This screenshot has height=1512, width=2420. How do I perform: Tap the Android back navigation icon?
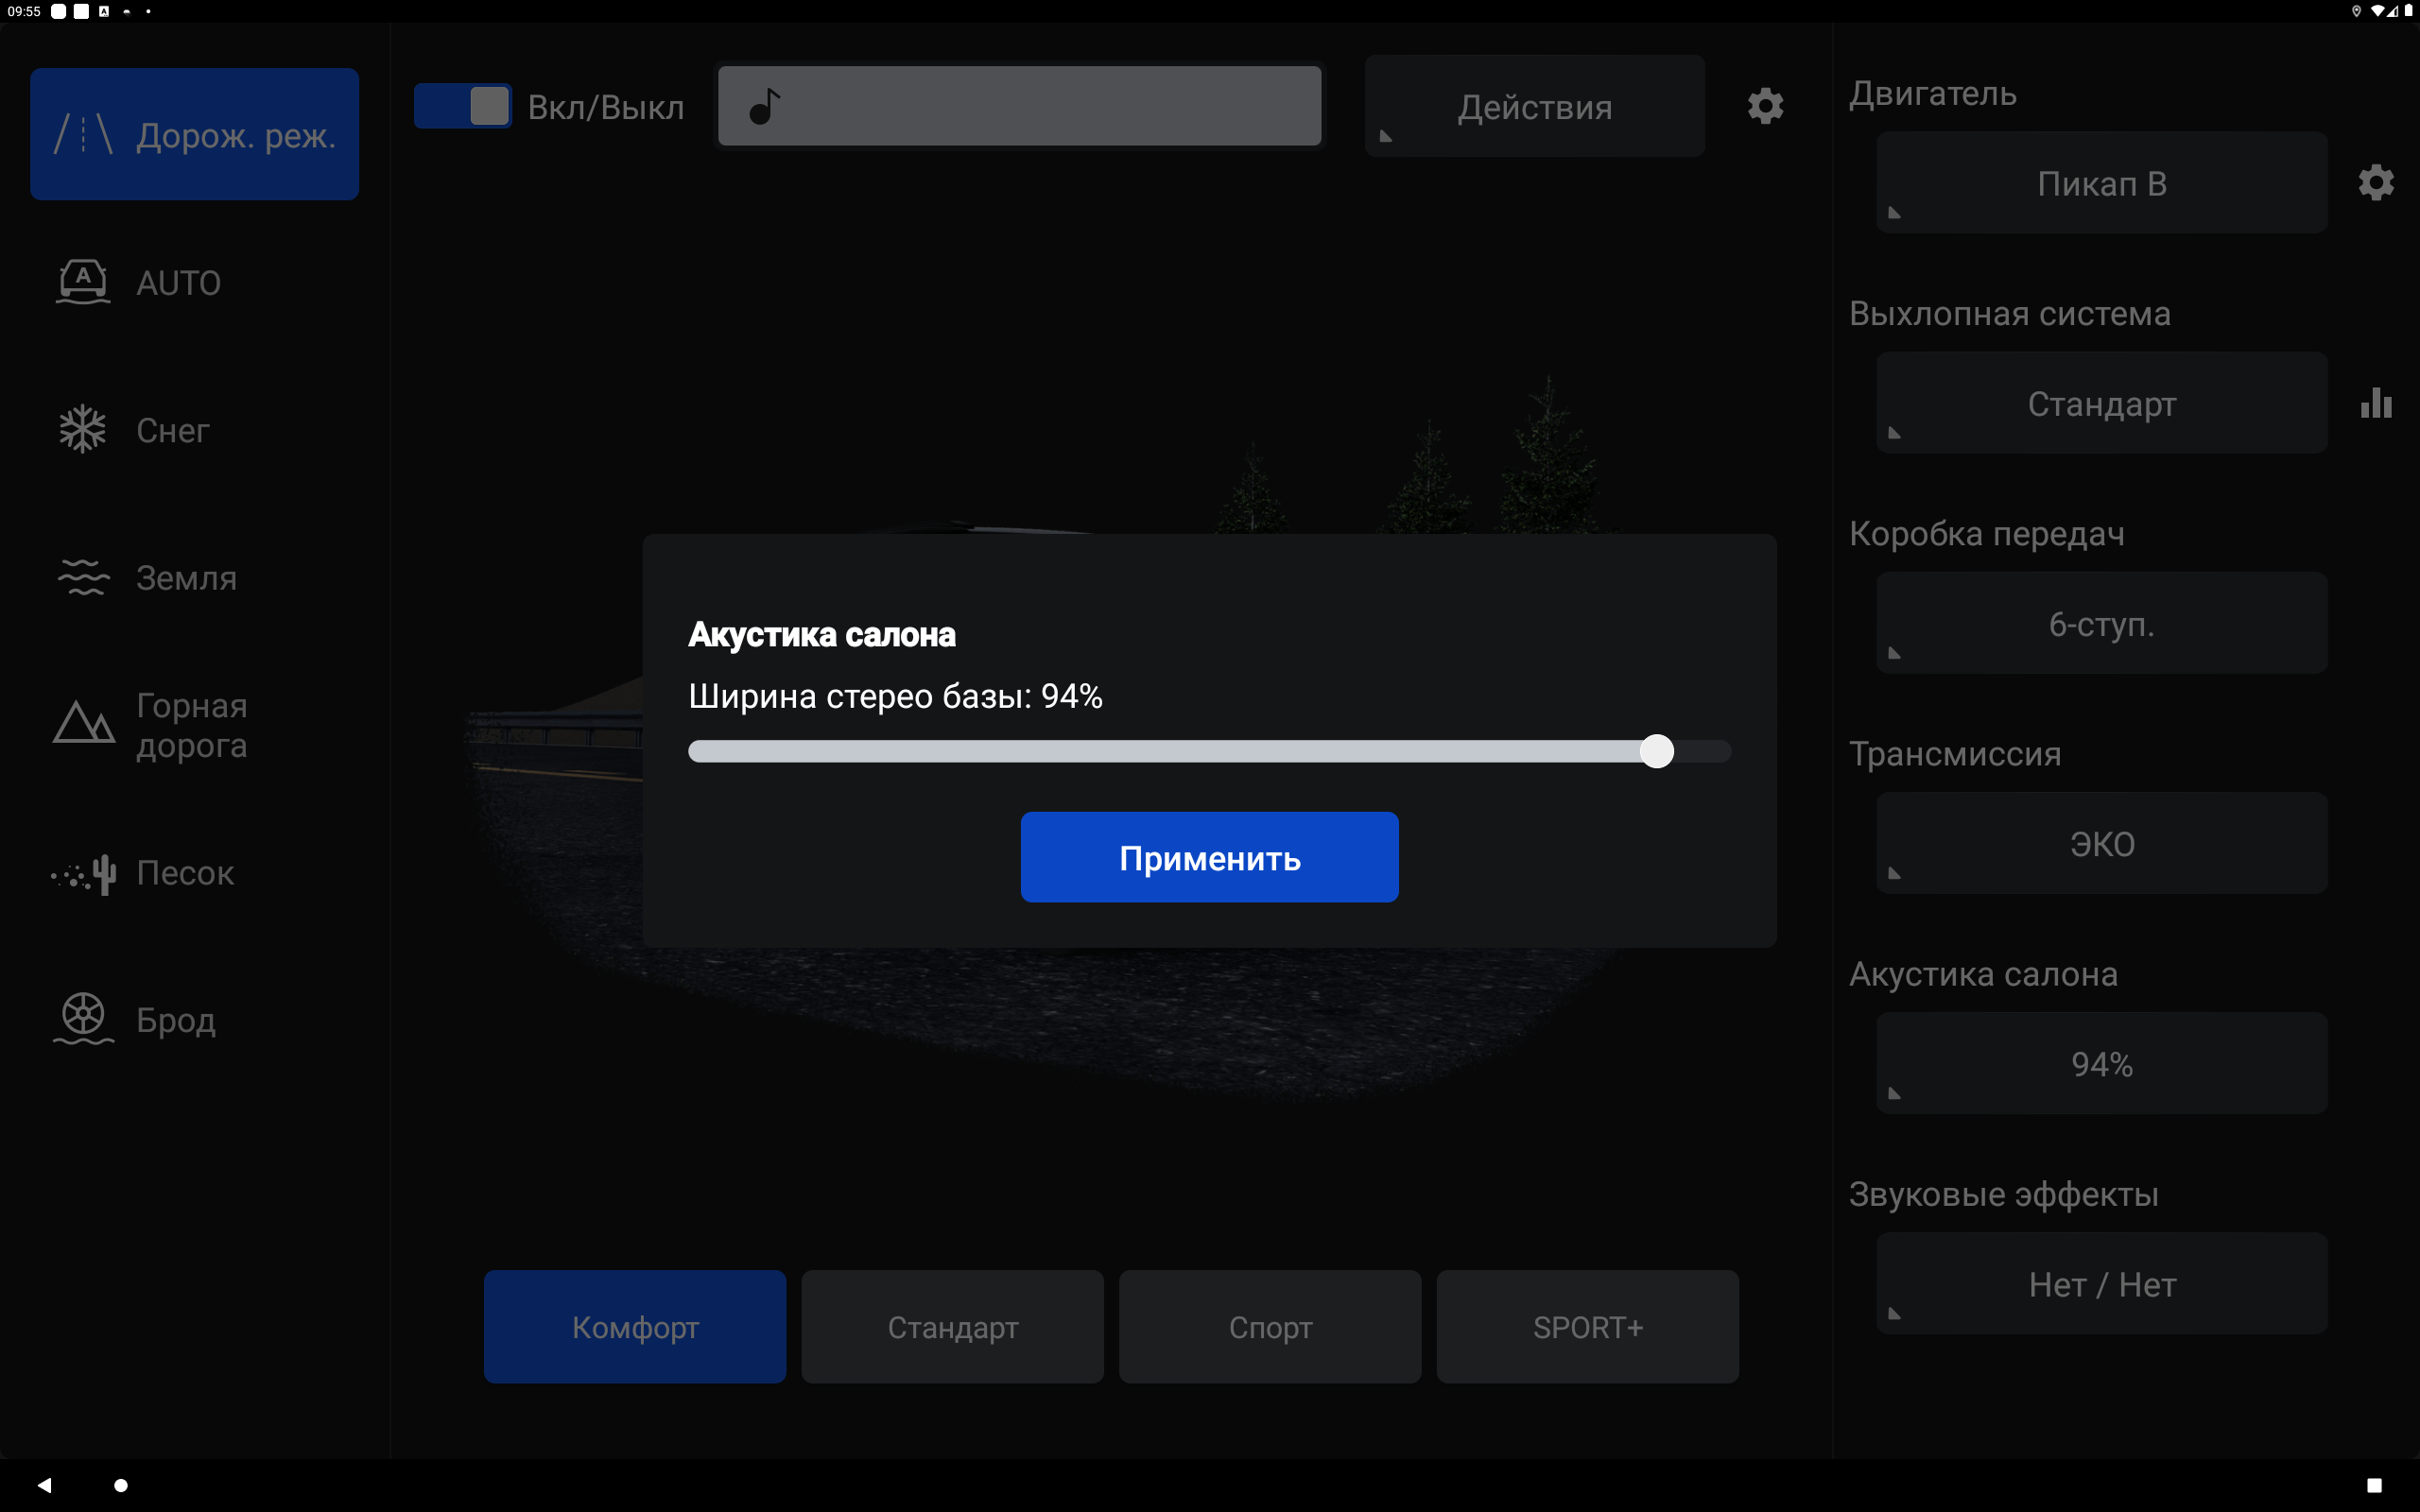(x=44, y=1485)
